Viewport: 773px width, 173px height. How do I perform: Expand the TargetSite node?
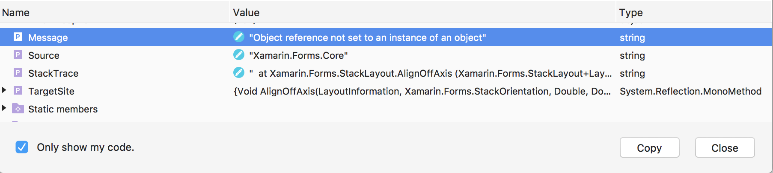(4, 90)
